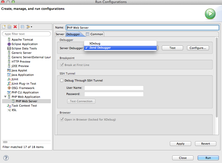
Task: Click the Test button
Action: tap(172, 48)
